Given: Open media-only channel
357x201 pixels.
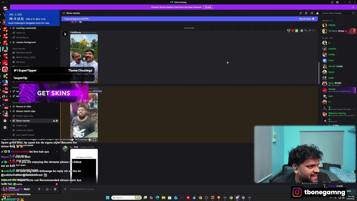Looking at the screenshot, I should point(21,125).
